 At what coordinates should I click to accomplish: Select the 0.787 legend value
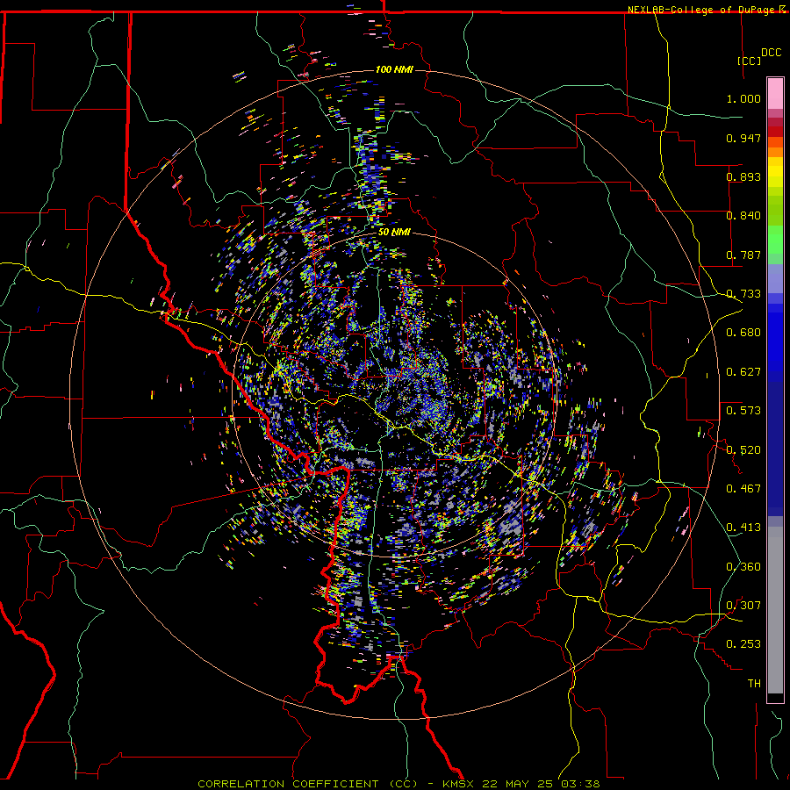coord(743,255)
